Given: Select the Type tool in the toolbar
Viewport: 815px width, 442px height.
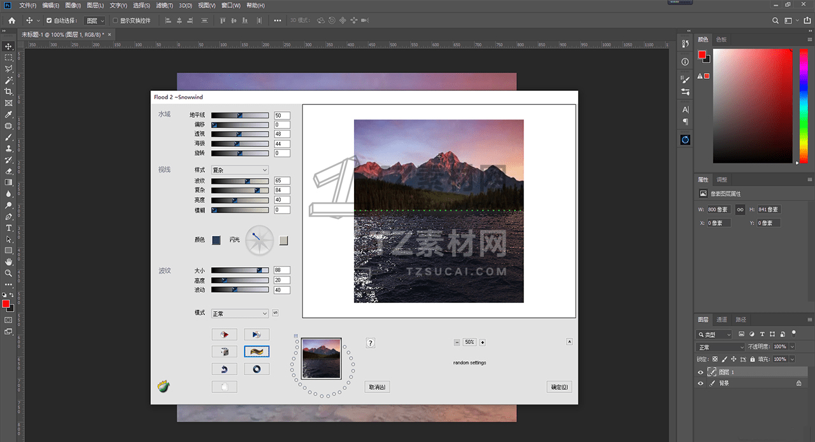Looking at the screenshot, I should pyautogui.click(x=9, y=228).
